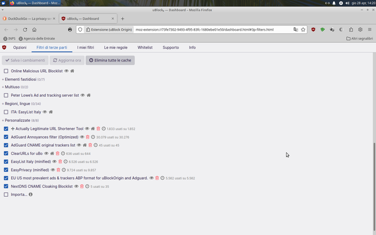Close the uBlock Dashboard browser tab
This screenshot has height=235, width=376.
[x=113, y=19]
